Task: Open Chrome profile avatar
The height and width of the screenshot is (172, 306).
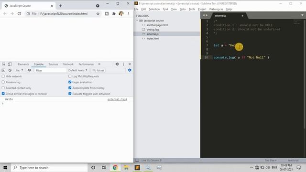Action: [x=121, y=14]
